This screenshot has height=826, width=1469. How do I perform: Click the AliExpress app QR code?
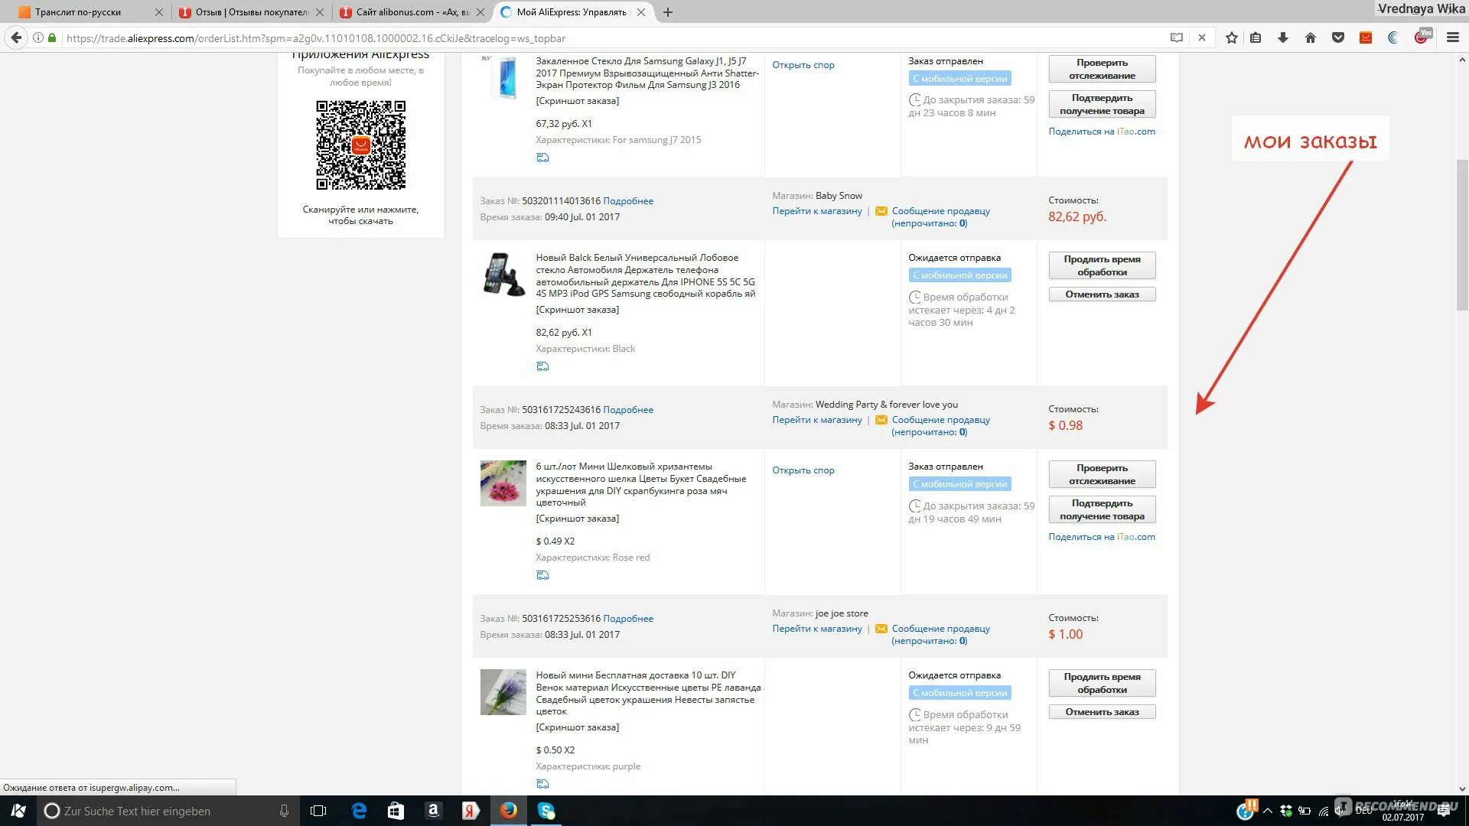[x=360, y=145]
